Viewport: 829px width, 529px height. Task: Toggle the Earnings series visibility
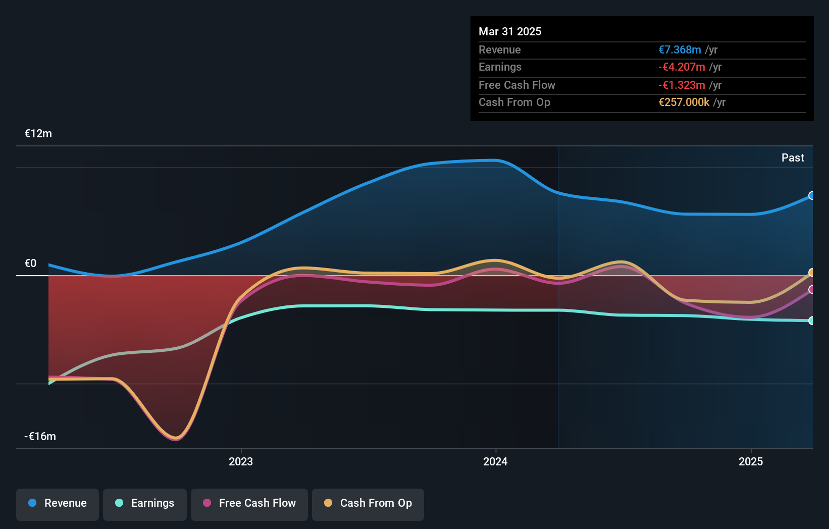click(144, 503)
